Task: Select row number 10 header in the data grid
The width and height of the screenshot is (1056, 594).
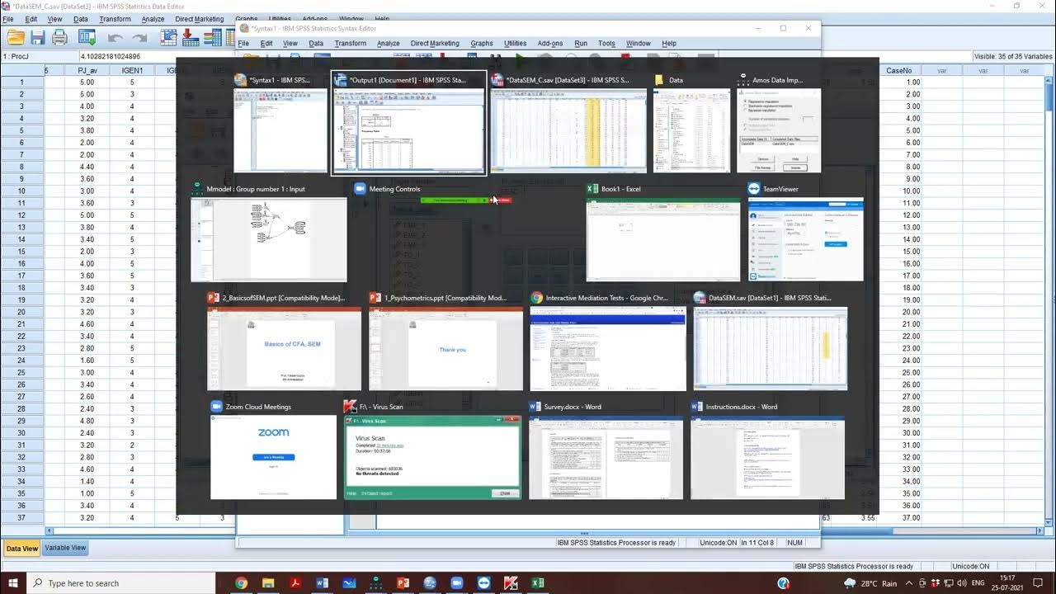Action: tap(22, 191)
